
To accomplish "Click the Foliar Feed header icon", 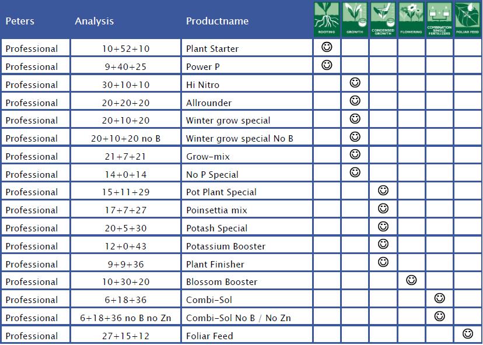I will [468, 19].
